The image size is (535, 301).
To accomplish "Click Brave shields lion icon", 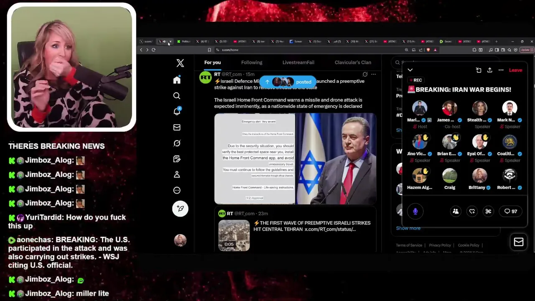I will 428,50.
